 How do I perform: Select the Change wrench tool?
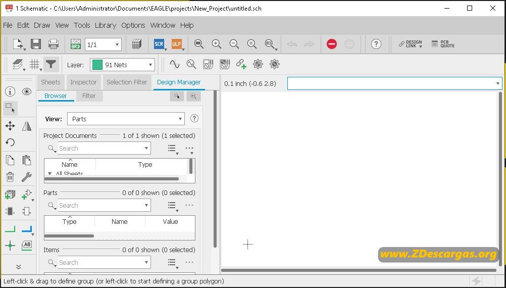click(x=27, y=177)
